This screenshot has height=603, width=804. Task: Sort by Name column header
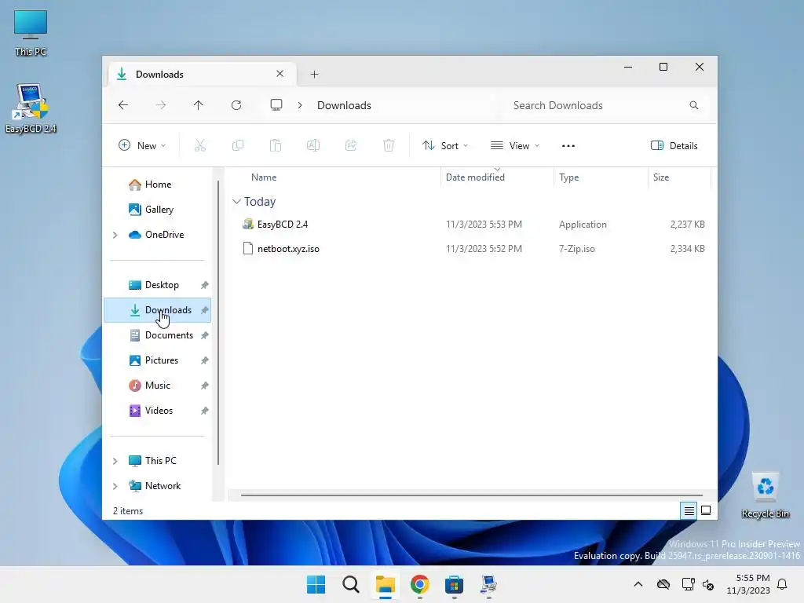coord(333,177)
